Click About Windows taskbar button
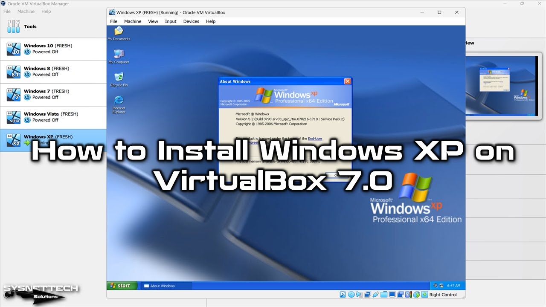The width and height of the screenshot is (546, 307). [x=166, y=286]
